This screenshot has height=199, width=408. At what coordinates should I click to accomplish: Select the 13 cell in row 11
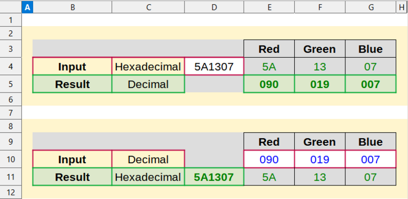320,177
